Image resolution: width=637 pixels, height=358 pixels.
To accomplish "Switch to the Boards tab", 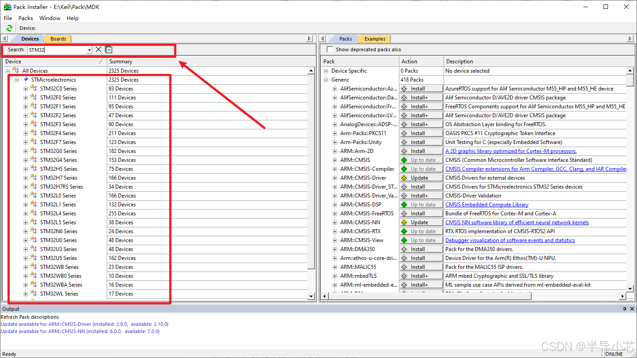I will tap(58, 39).
